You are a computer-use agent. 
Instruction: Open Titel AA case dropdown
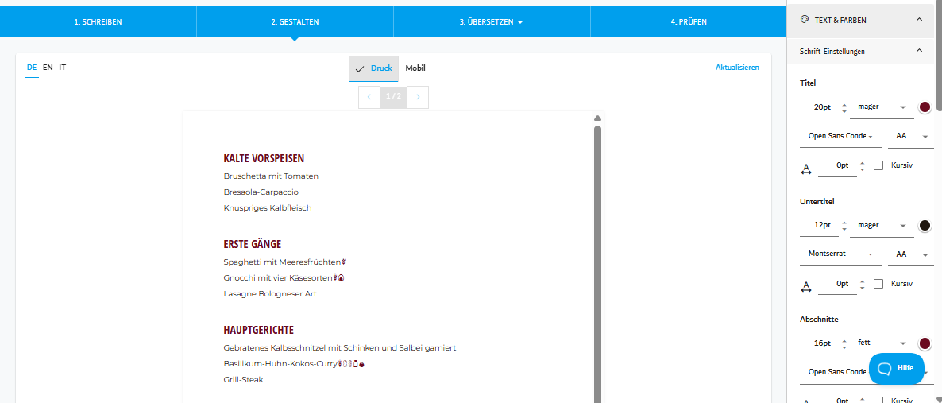click(x=911, y=136)
